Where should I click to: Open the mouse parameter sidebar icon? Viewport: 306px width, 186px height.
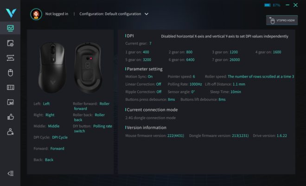[10, 73]
